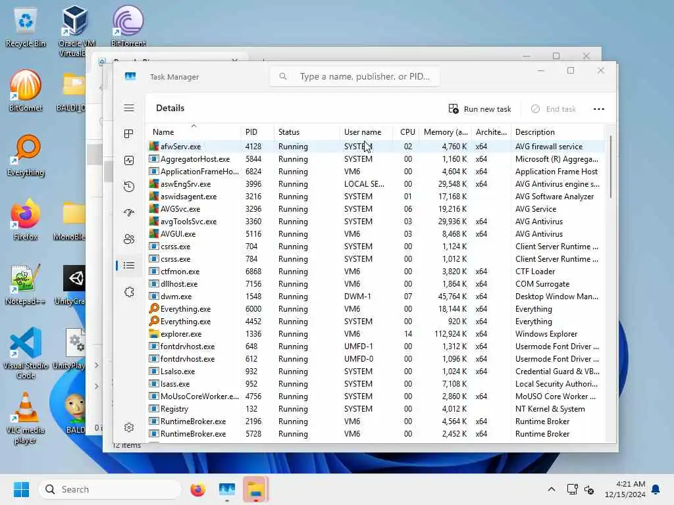Show hidden system tray icons chevron
The width and height of the screenshot is (674, 505).
tap(552, 489)
